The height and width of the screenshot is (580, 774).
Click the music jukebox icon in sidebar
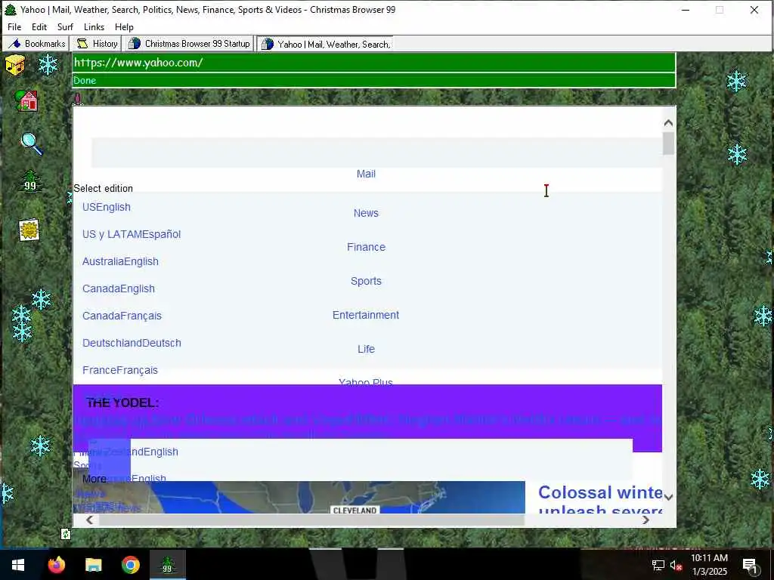[x=15, y=65]
